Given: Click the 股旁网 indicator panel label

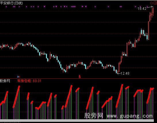Looking at the screenshot, I should point(5,81).
